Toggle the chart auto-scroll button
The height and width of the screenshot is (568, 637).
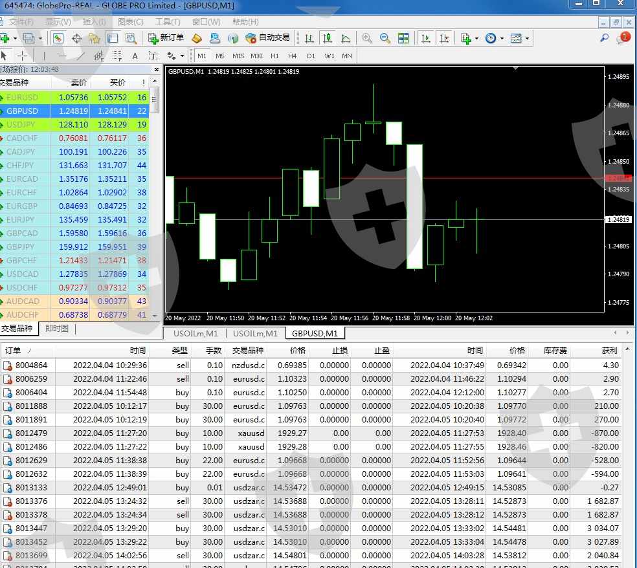[x=426, y=38]
